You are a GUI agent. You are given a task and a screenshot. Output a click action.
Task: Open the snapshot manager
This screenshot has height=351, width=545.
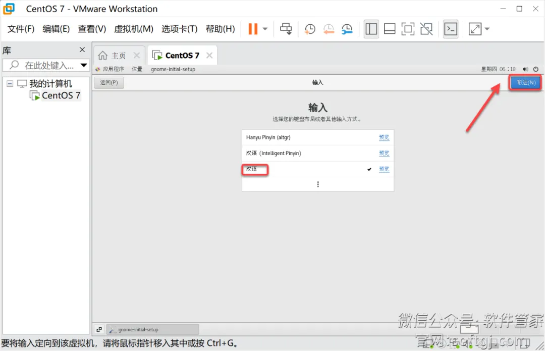tap(347, 29)
